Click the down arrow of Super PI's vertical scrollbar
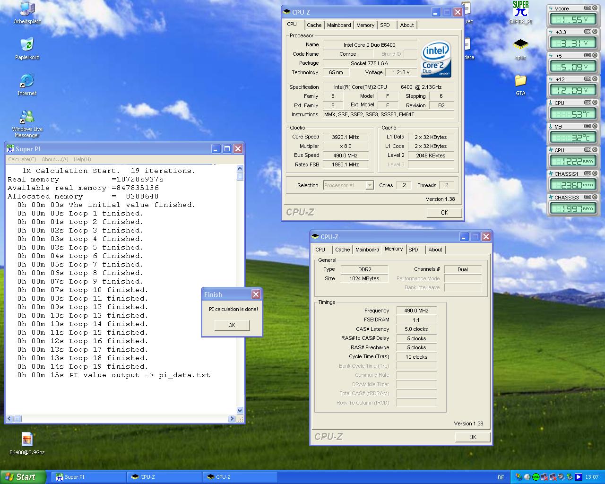The height and width of the screenshot is (484, 605). pos(240,411)
